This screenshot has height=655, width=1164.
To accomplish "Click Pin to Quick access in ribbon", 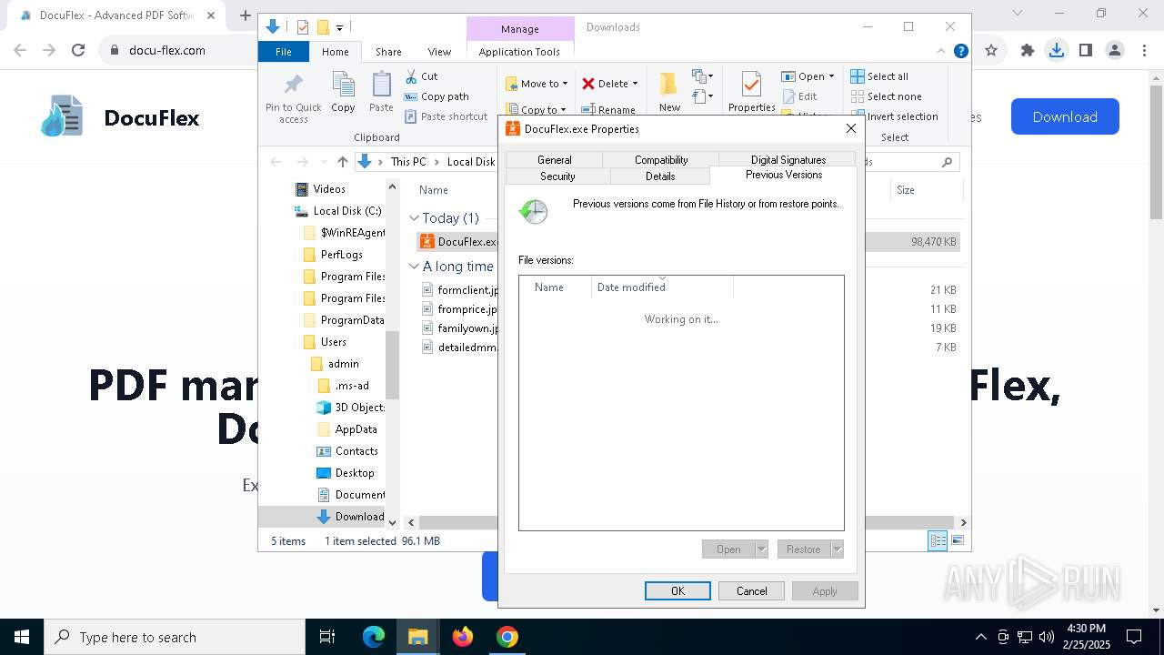I will 293,98.
